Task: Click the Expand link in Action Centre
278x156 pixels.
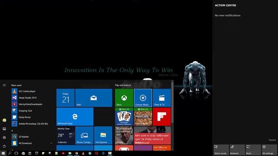Action: pyautogui.click(x=272, y=140)
